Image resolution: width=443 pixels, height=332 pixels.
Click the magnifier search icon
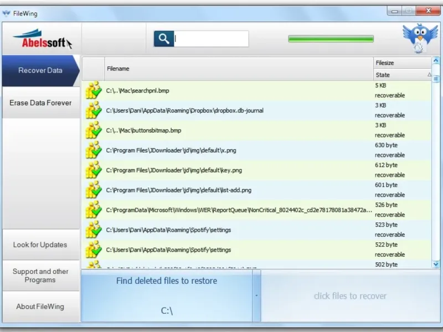[164, 39]
